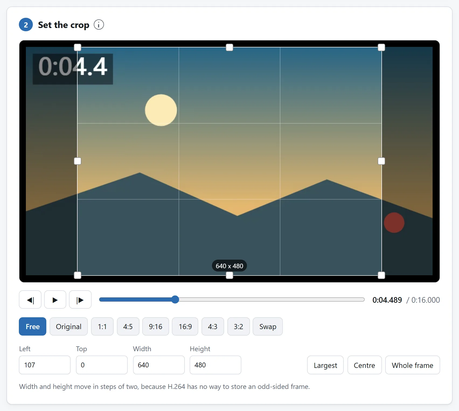Open the crop info icon
The width and height of the screenshot is (459, 411).
[99, 25]
